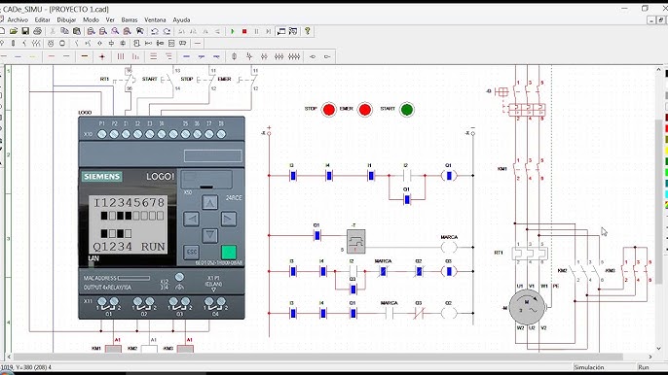The image size is (668, 375).
Task: Select the four-pole breaker symbol tool
Action: click(294, 56)
